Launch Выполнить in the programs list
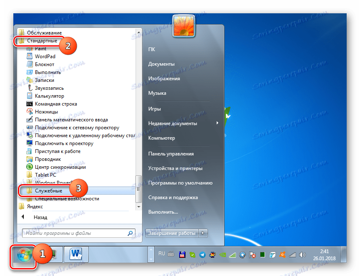This screenshot has height=276, width=360. click(48, 72)
